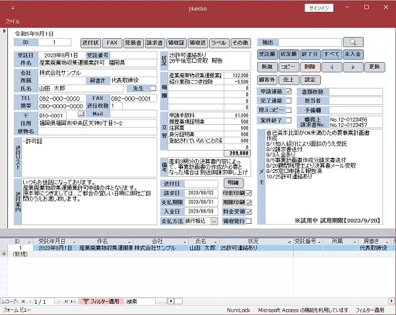Image resolution: width=396 pixels, height=315 pixels.
Task: Go to previous record with left arrow
Action: 331,67
